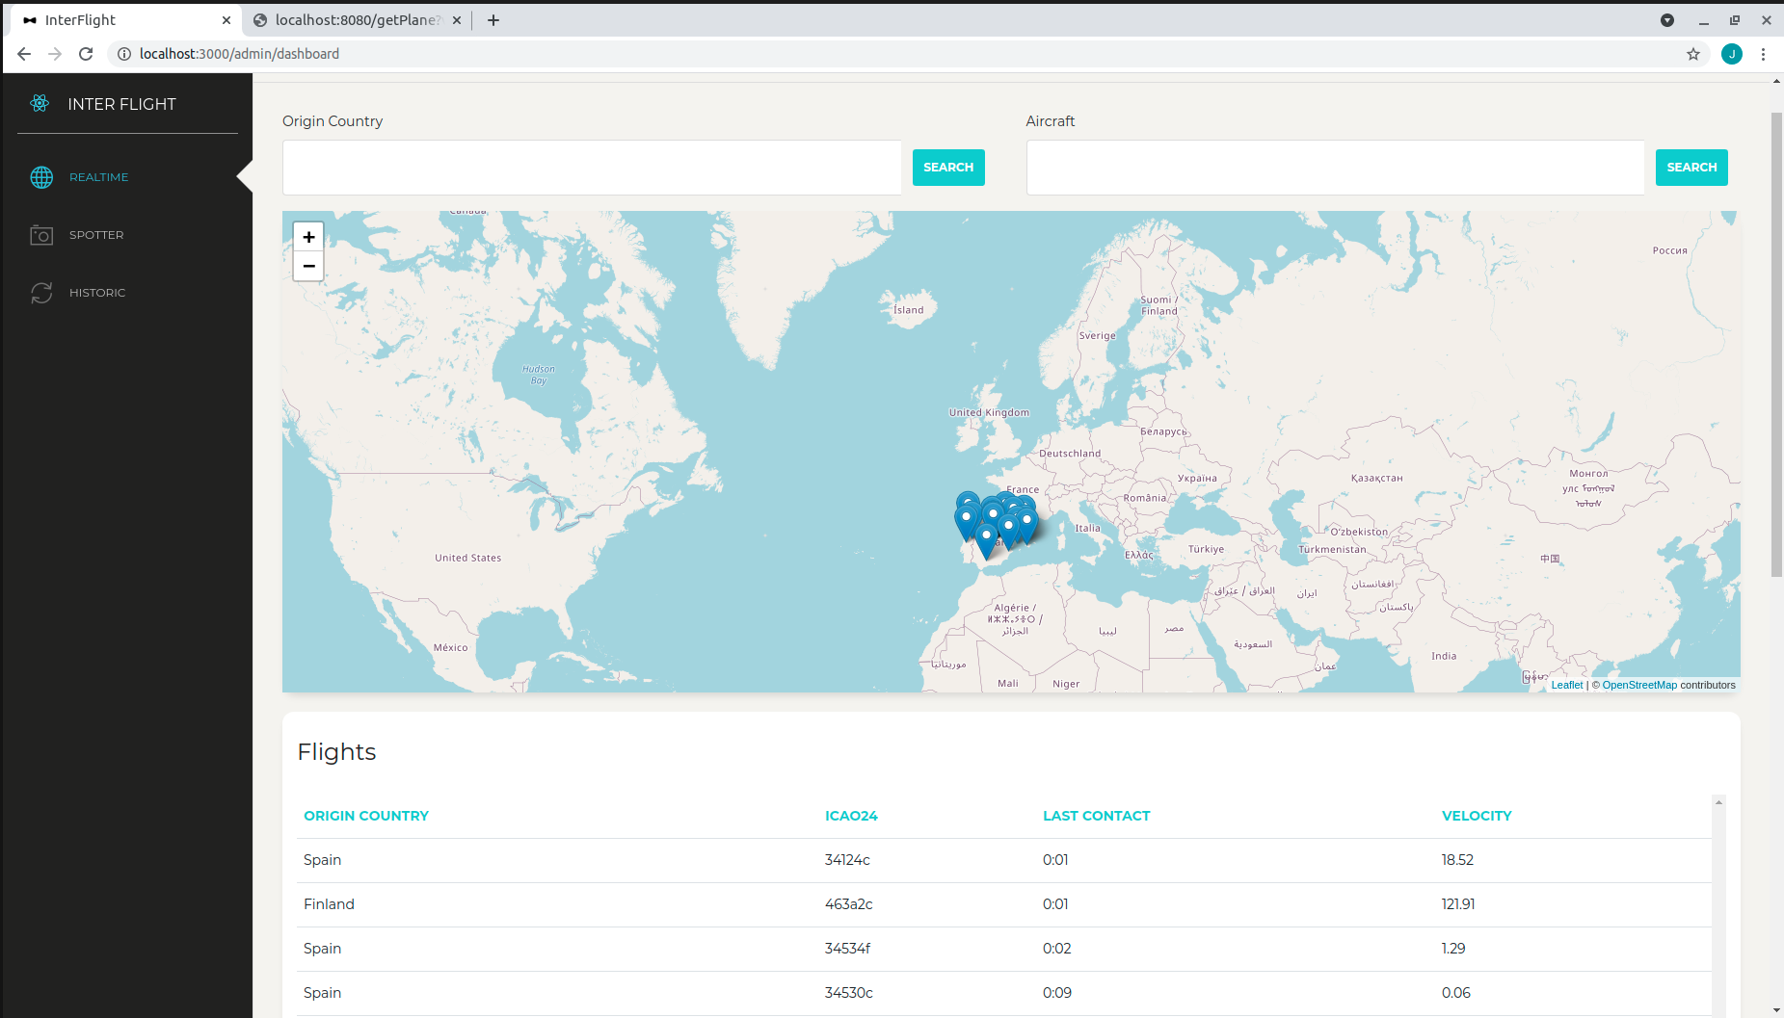Viewport: 1784px width, 1018px height.
Task: Click the Inter Flight atom logo icon
Action: [x=40, y=103]
